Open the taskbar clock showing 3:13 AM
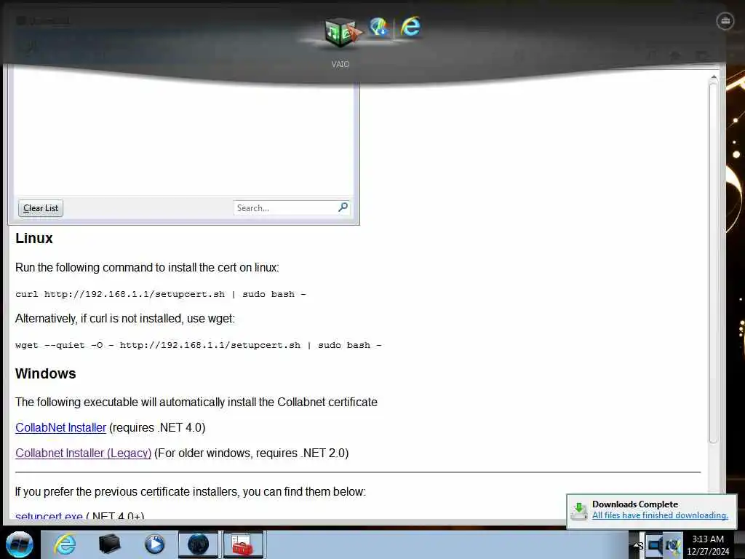Image resolution: width=745 pixels, height=559 pixels. click(x=708, y=544)
